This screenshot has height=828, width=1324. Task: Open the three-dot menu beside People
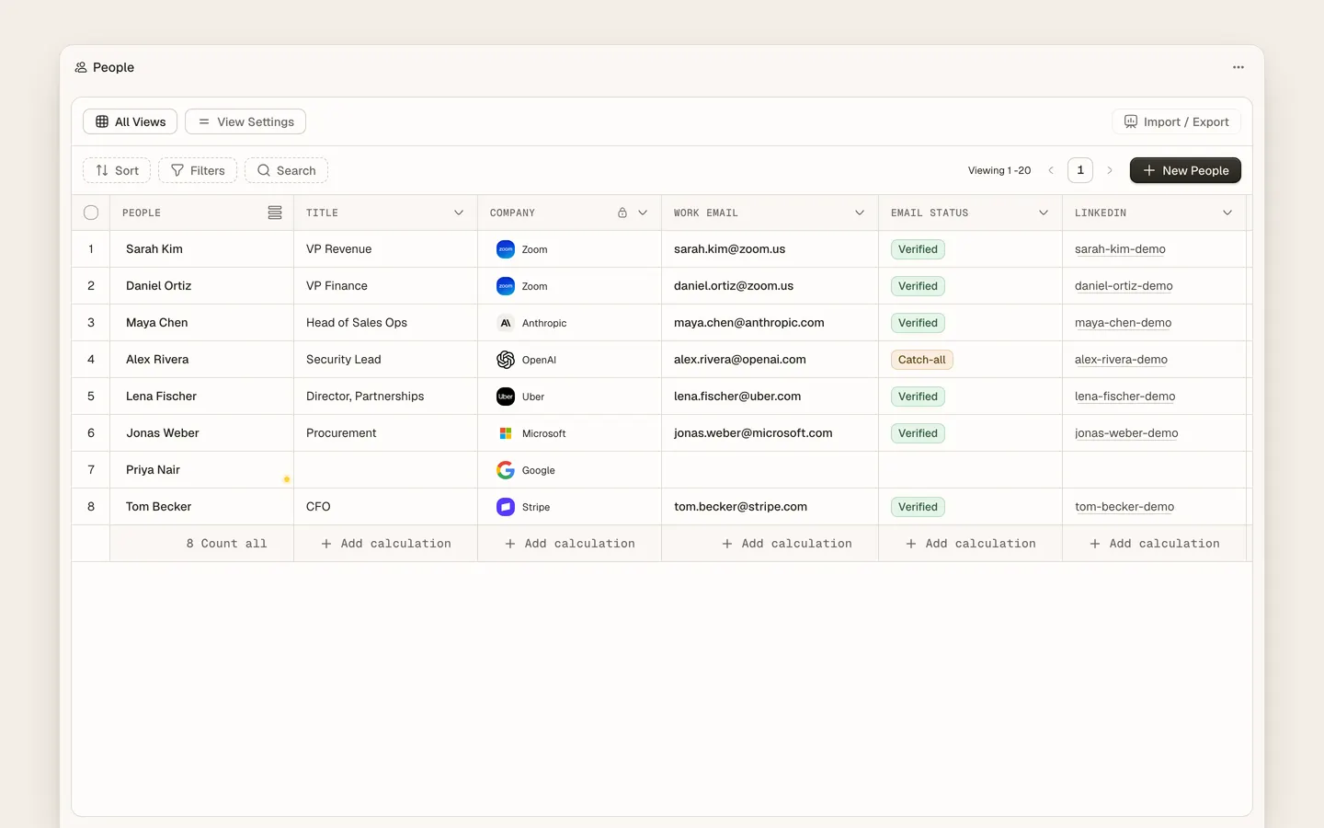coord(1238,67)
